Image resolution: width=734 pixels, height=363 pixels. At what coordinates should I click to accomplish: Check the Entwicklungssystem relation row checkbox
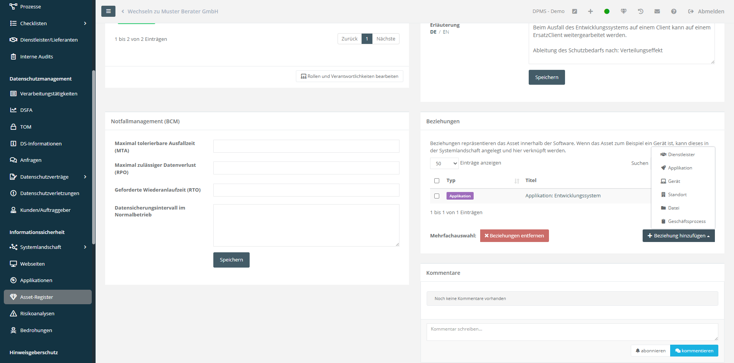coord(437,196)
